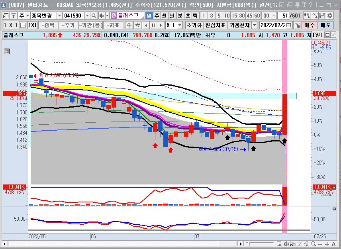Click the blue 매도 sell button

click(x=325, y=25)
